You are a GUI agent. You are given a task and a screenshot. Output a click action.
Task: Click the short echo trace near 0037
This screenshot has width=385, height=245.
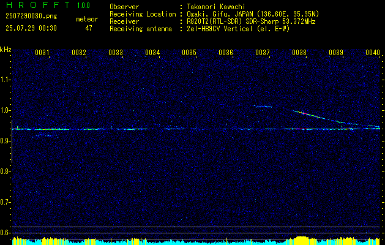(x=263, y=107)
